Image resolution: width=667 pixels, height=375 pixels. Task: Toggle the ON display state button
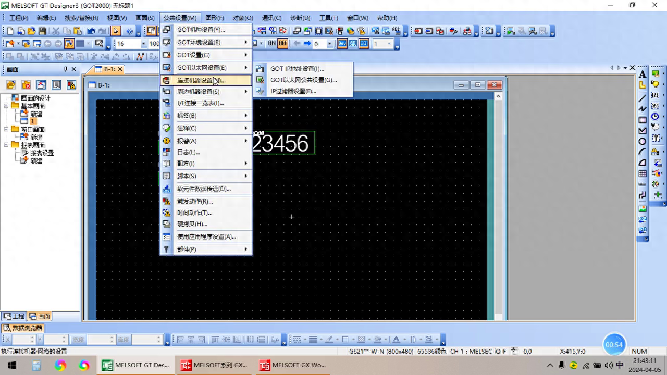click(x=271, y=44)
